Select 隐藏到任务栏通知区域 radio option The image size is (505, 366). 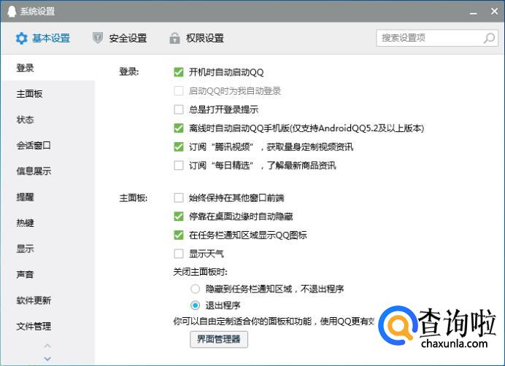point(195,289)
